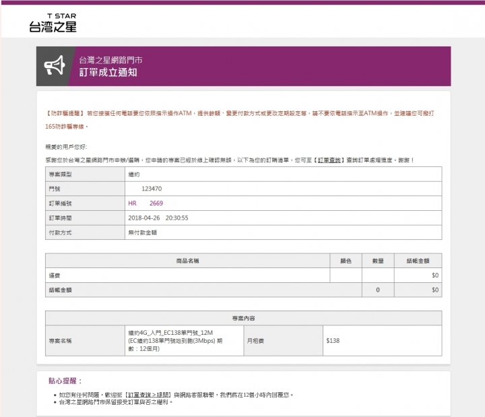485x417 pixels.
Task: Click the order number HR 2669
Action: (145, 203)
